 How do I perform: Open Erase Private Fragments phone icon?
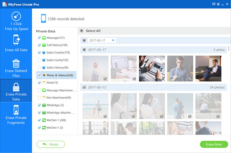(x=16, y=110)
